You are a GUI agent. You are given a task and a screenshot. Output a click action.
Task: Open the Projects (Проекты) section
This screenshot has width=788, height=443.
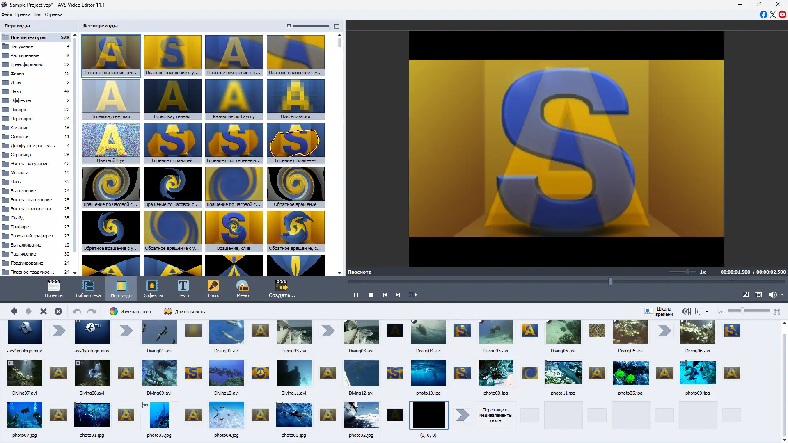click(x=54, y=288)
